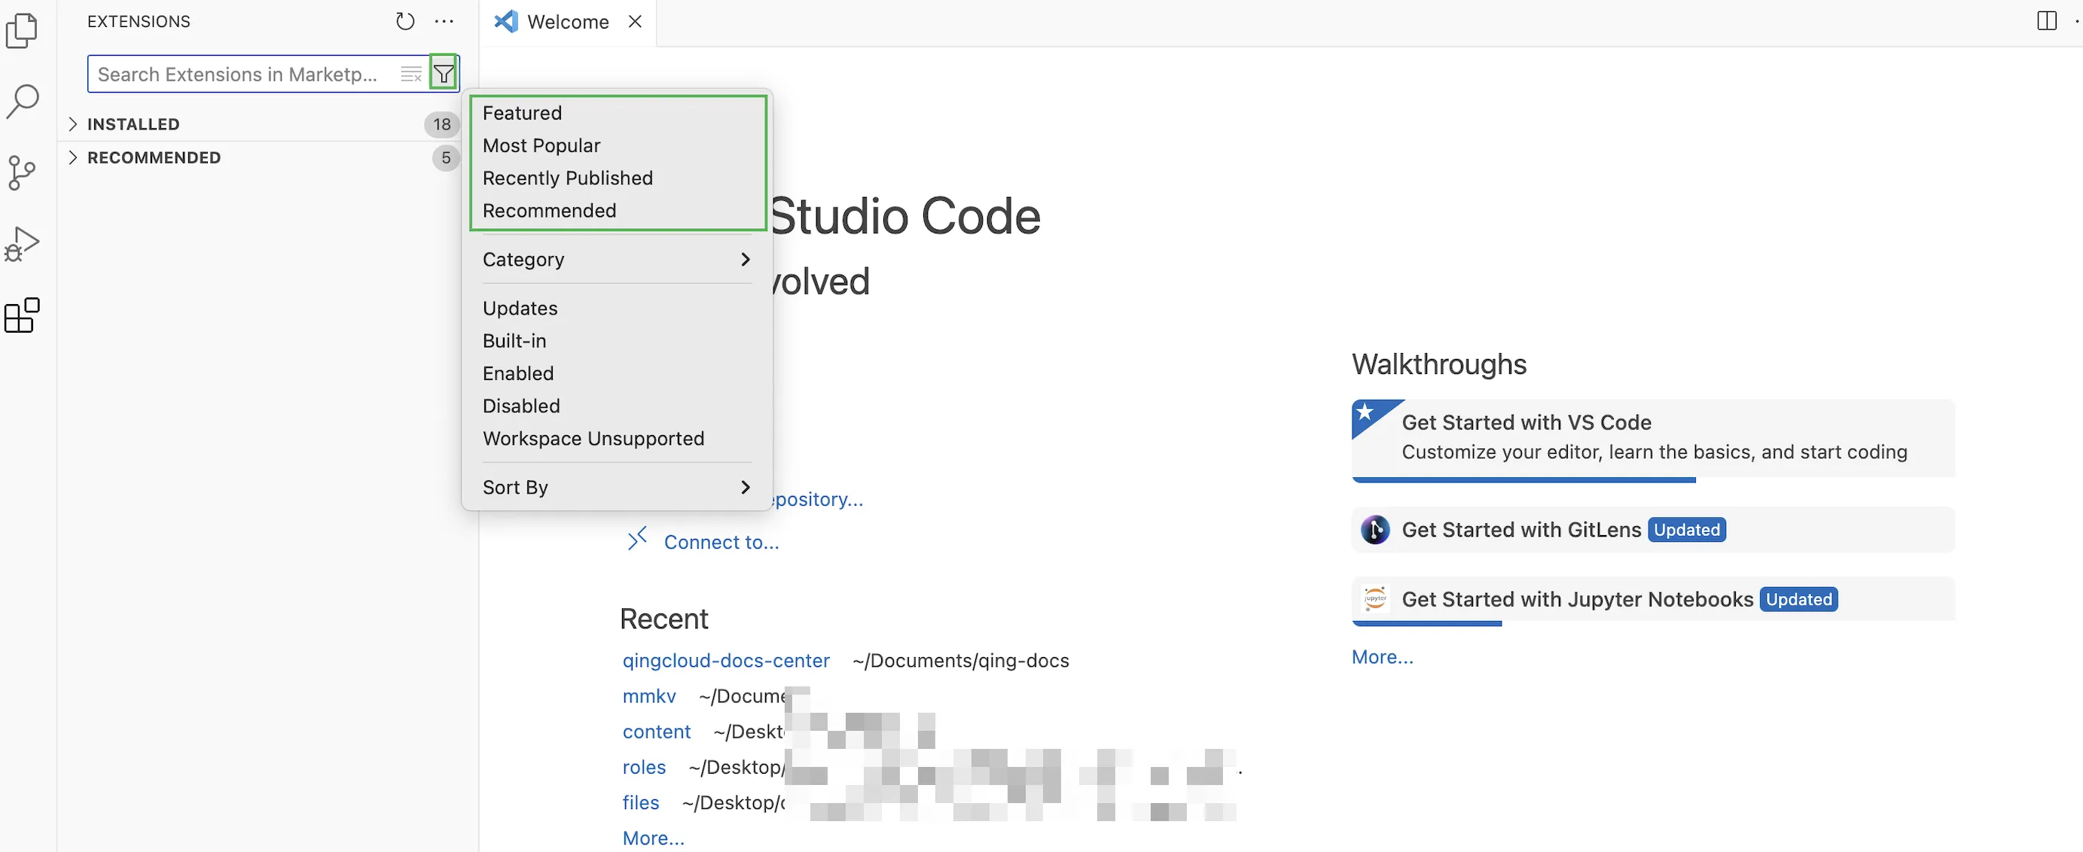Click the Updated badge on GitLens
Image resolution: width=2083 pixels, height=852 pixels.
[x=1686, y=529]
